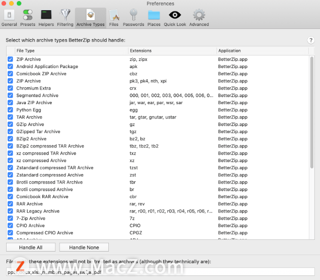Disable the TAR Archive checkbox
Image resolution: width=320 pixels, height=280 pixels.
[x=10, y=117]
